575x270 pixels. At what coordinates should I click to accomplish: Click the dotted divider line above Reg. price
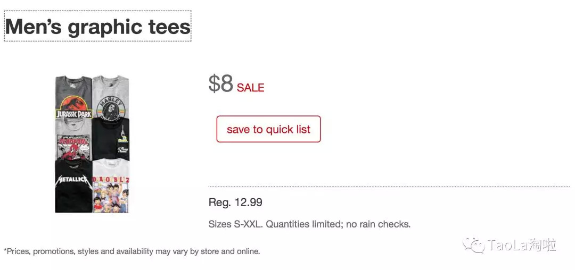(x=389, y=187)
